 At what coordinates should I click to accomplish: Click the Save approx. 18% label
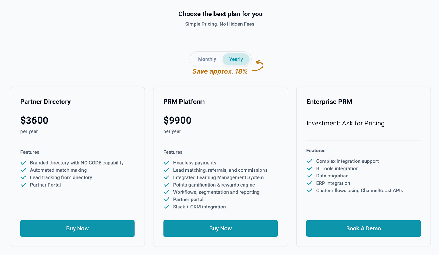[220, 71]
